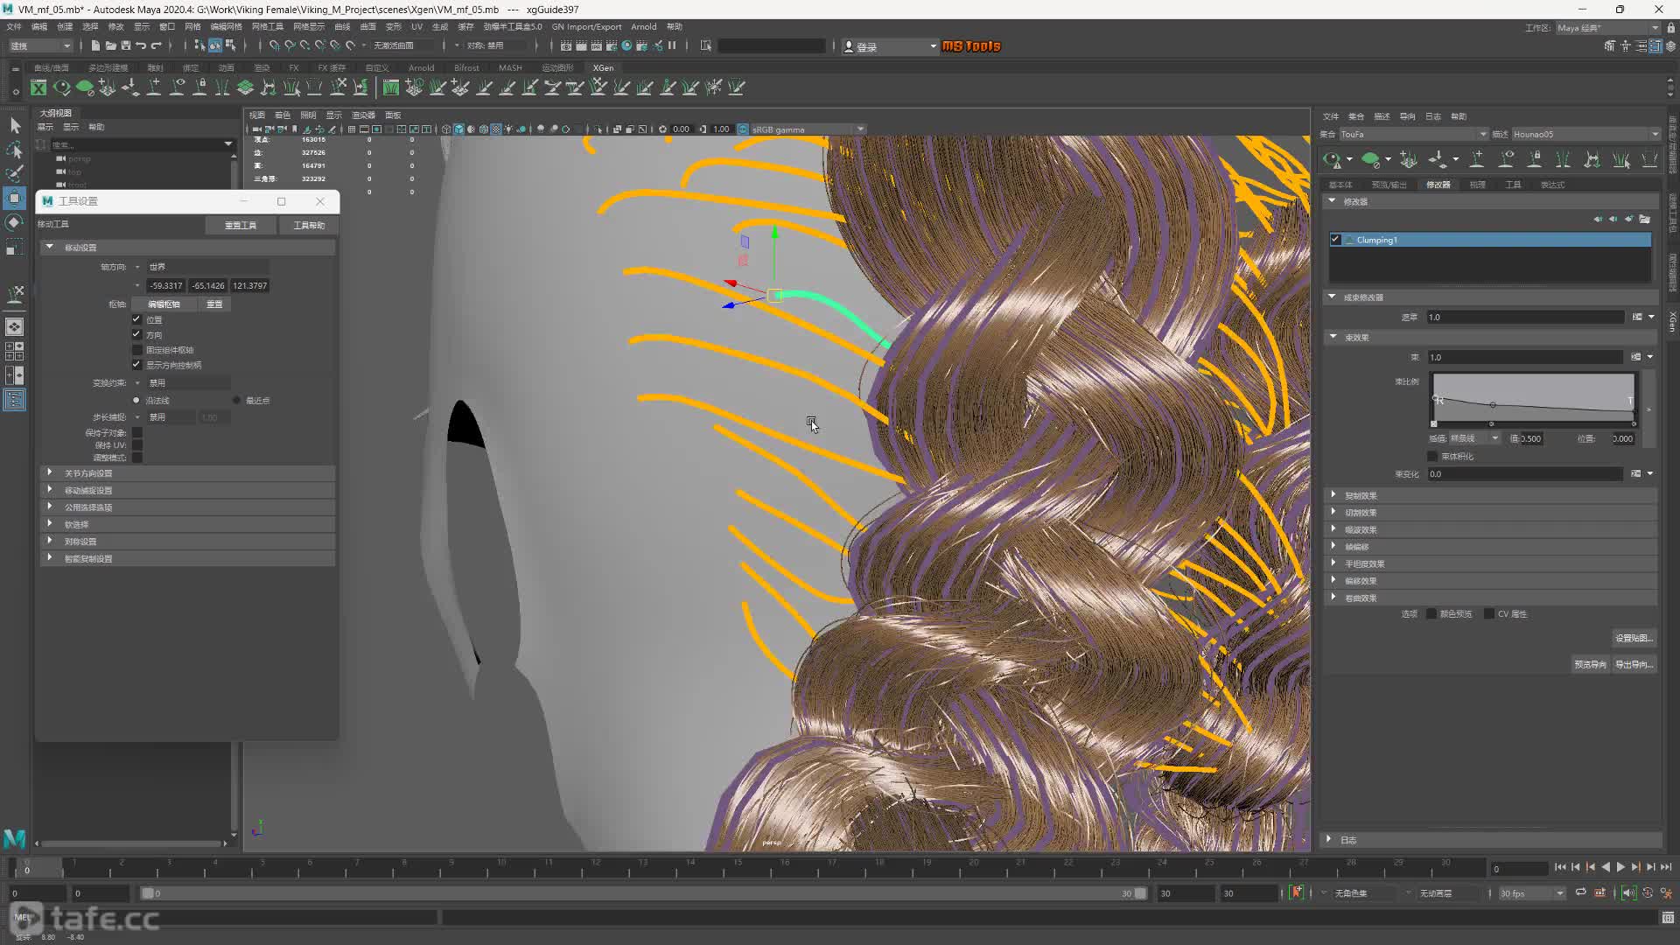Open the UV menu in menu bar
The width and height of the screenshot is (1680, 945).
tap(416, 26)
